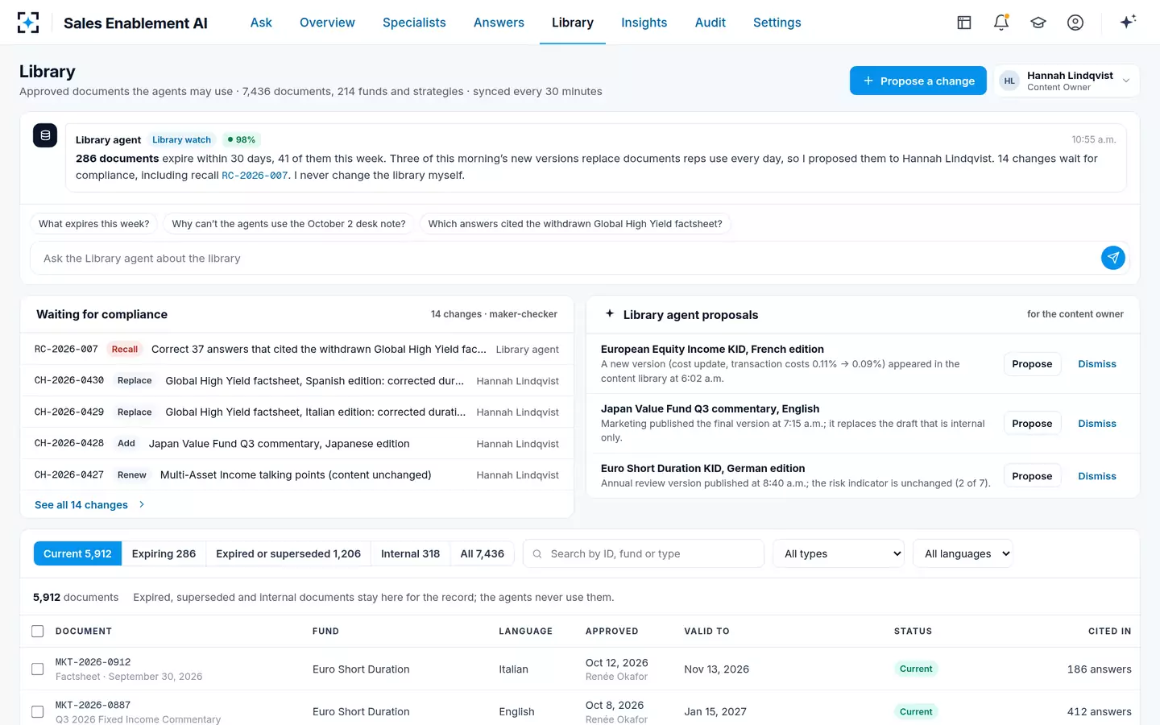Focus the Search by ID, fund or type field

click(644, 553)
